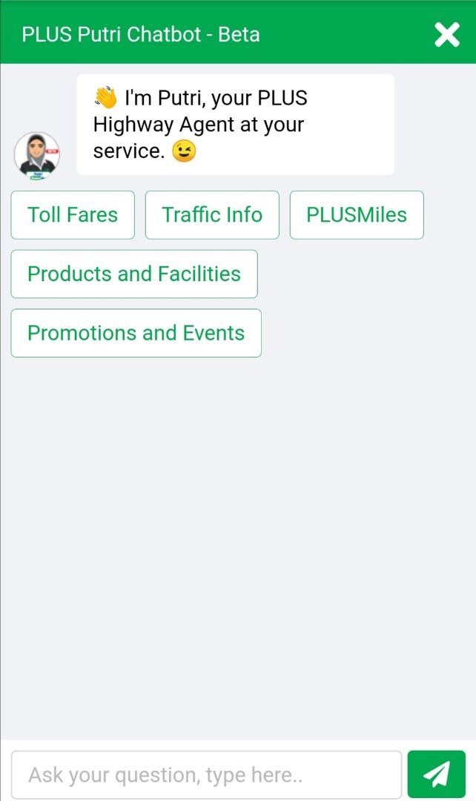Click the word 'service.' in the greeting
Viewport: 476px width, 801px height.
coord(128,151)
